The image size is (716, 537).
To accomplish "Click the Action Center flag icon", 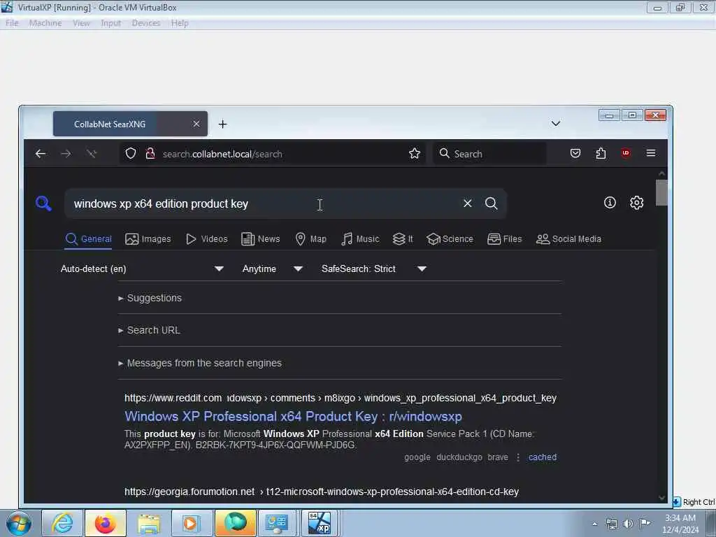I will [x=645, y=524].
